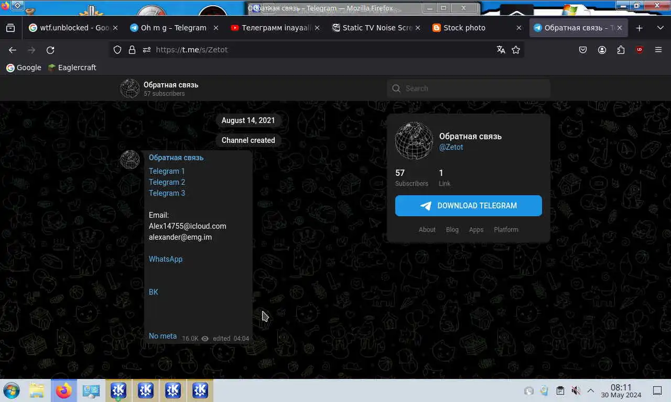Click the August 14, 2021 date badge
The image size is (671, 402).
[248, 120]
